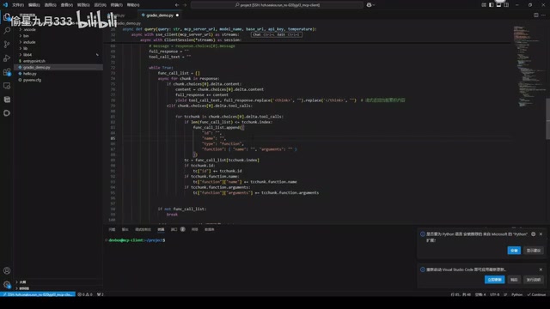This screenshot has width=550, height=309.
Task: Click the blue Install button in the Python notification
Action: [x=514, y=251]
